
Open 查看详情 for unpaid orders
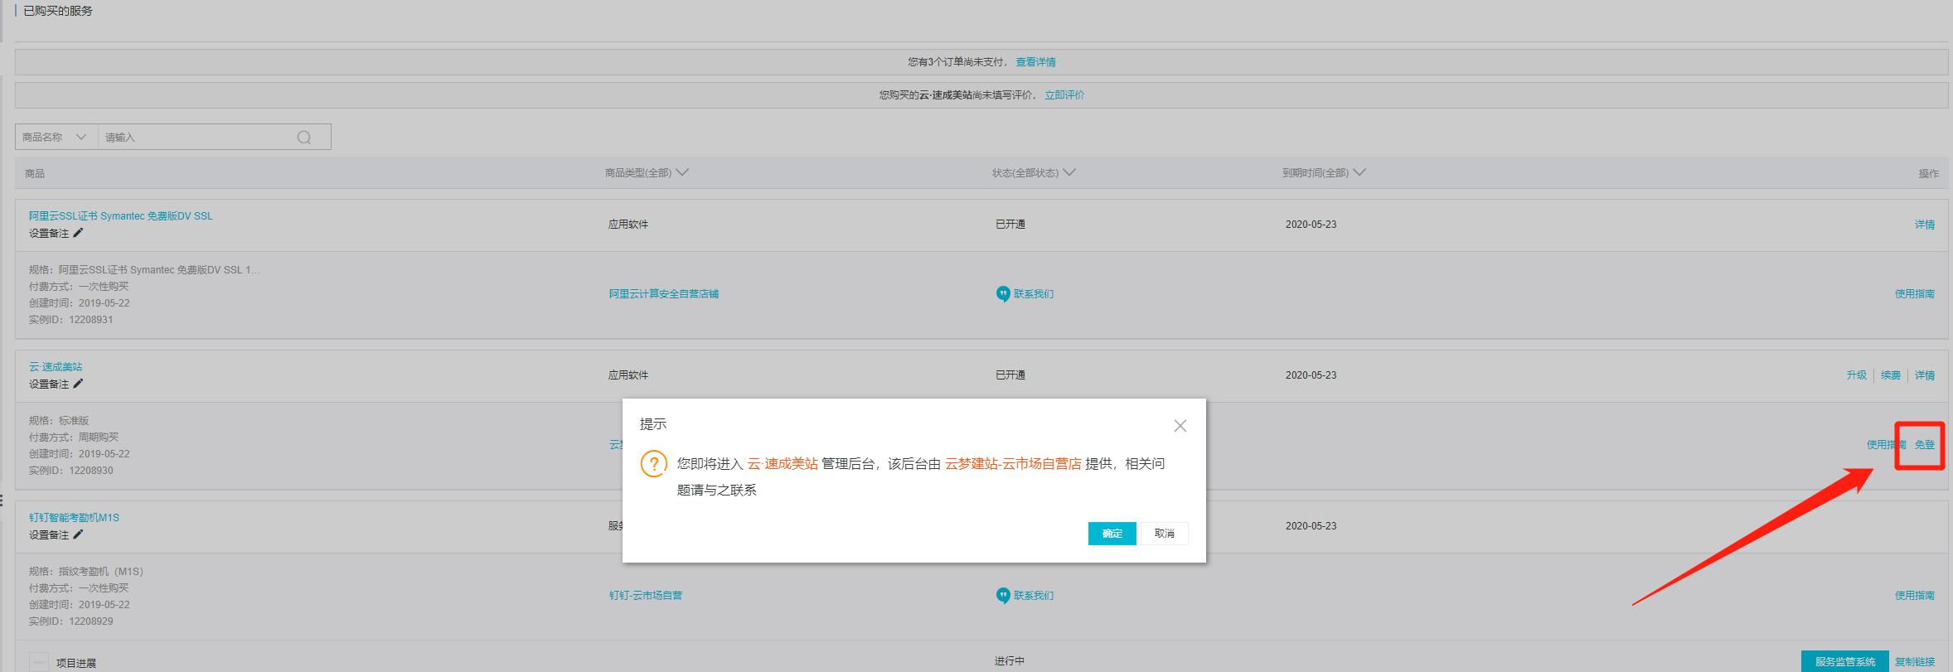(x=1036, y=62)
